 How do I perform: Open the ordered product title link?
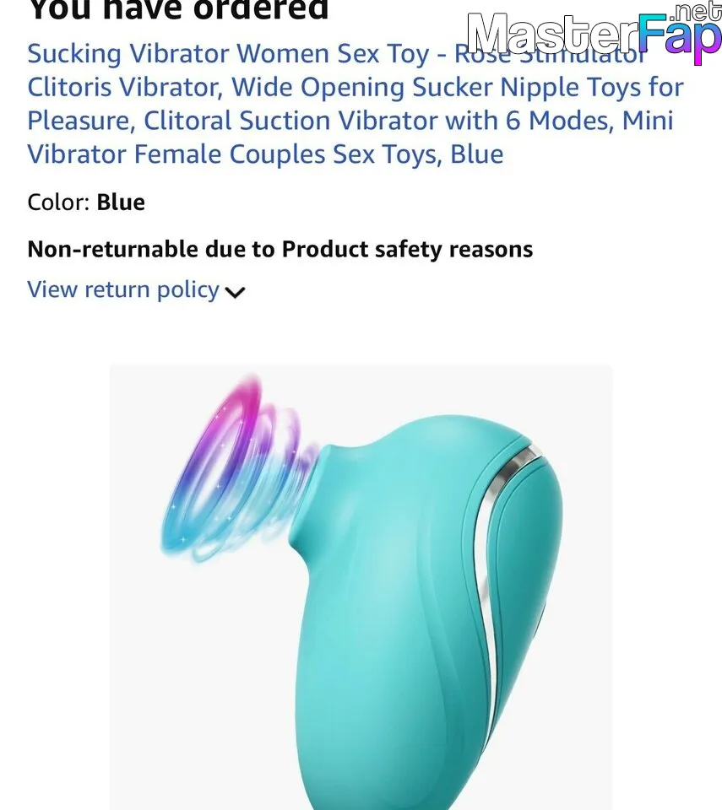356,104
